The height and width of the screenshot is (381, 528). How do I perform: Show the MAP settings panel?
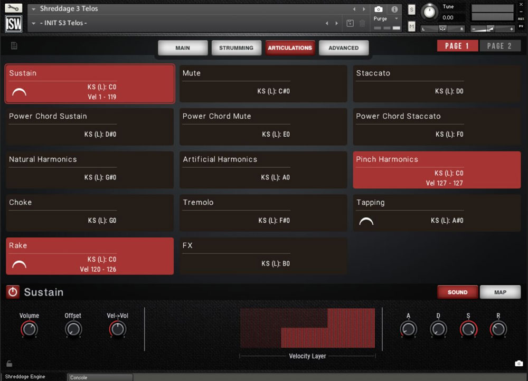tap(500, 292)
